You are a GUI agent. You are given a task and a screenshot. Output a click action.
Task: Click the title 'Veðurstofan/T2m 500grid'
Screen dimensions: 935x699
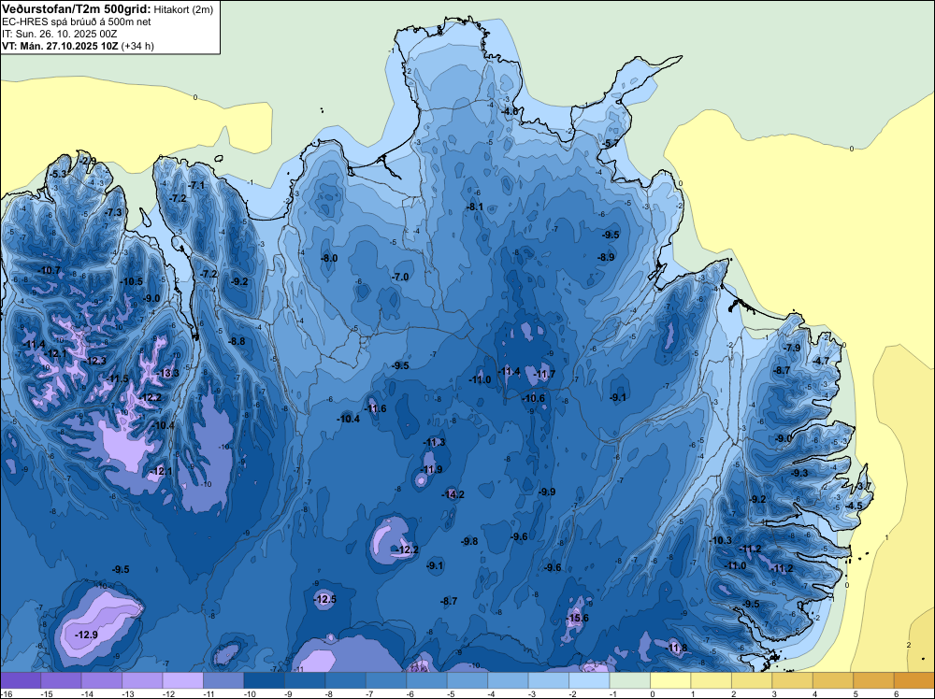(77, 9)
